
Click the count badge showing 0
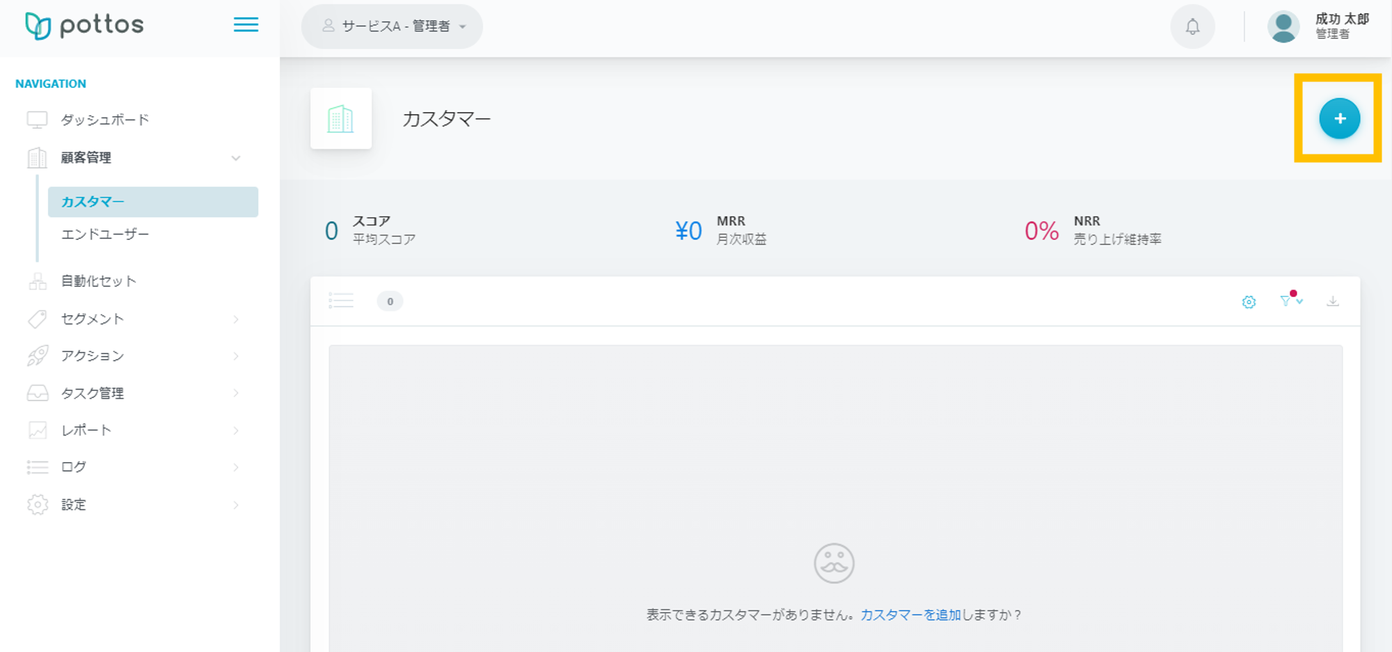pyautogui.click(x=390, y=301)
